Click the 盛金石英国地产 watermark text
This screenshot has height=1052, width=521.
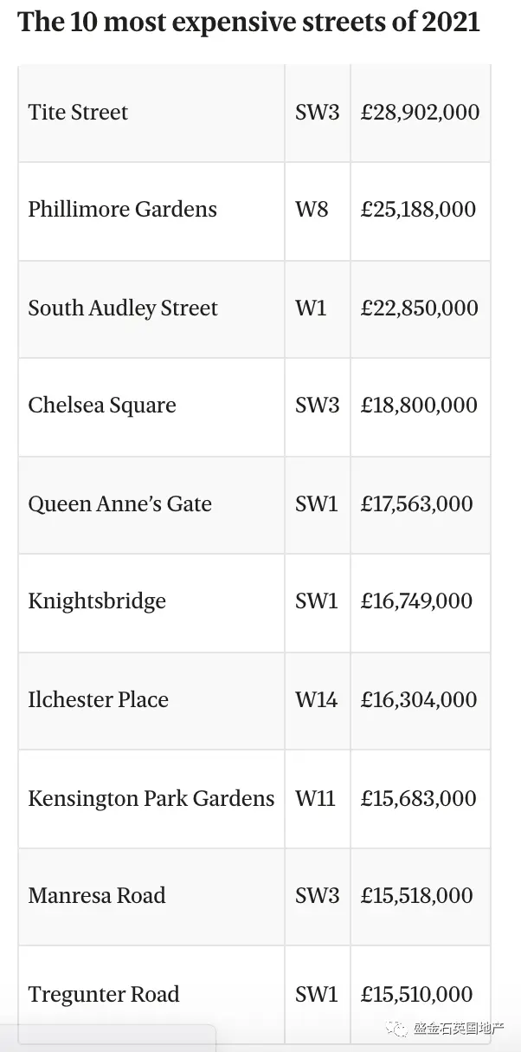459,1028
